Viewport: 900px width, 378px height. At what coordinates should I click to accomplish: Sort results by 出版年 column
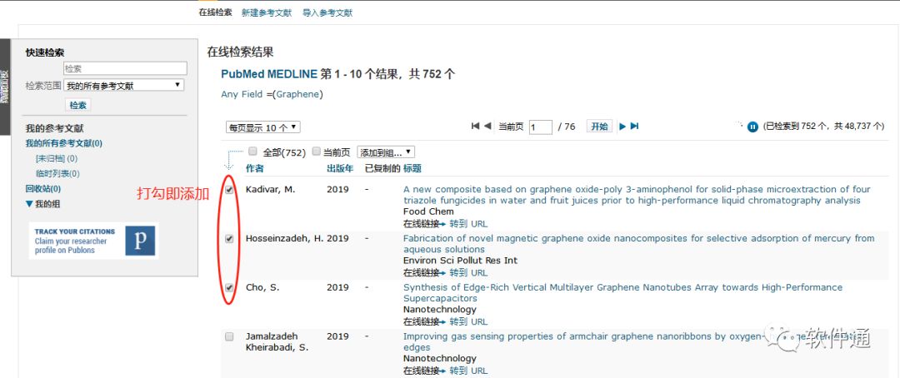coord(339,168)
